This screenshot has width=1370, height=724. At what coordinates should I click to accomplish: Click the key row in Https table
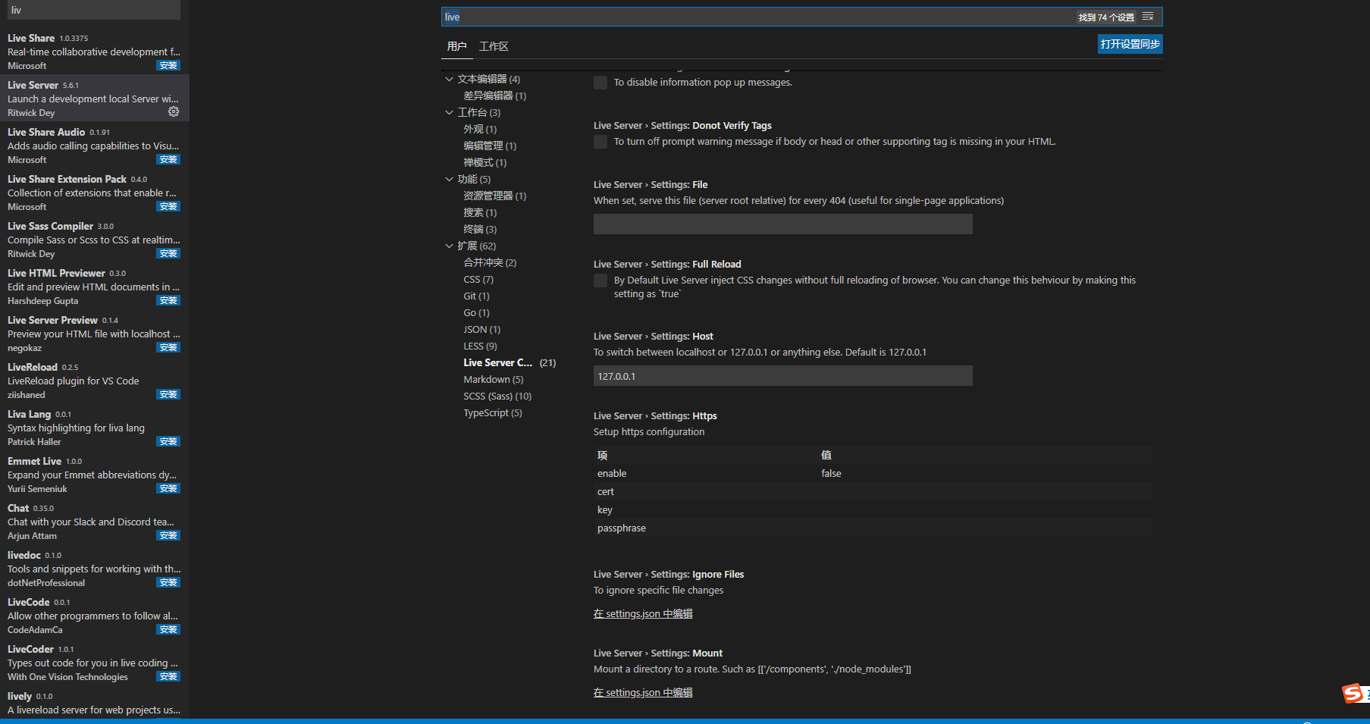(873, 509)
